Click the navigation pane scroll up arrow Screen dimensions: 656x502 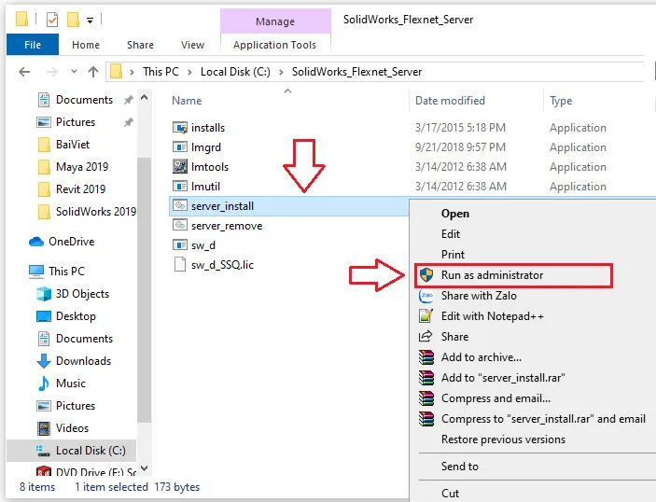pyautogui.click(x=145, y=98)
